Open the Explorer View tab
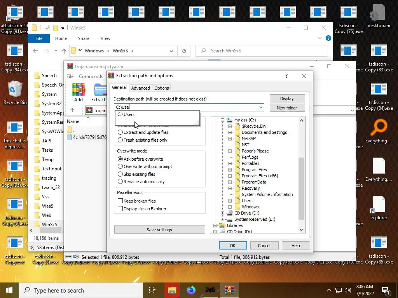Image resolution: width=398 pixels, height=298 pixels. click(105, 38)
